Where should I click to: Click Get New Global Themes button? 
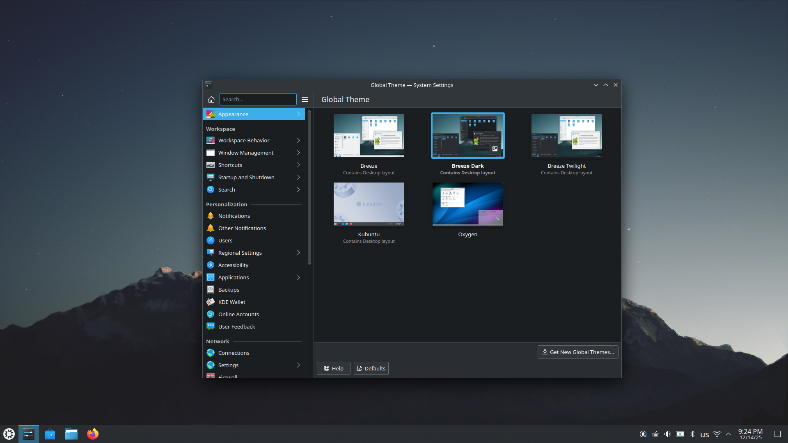[578, 352]
